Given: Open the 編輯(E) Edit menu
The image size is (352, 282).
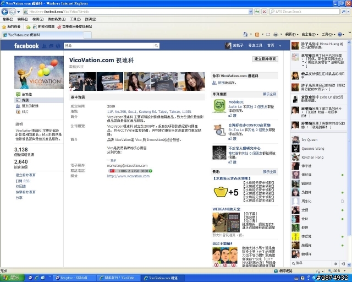Looking at the screenshot, I should [23, 19].
